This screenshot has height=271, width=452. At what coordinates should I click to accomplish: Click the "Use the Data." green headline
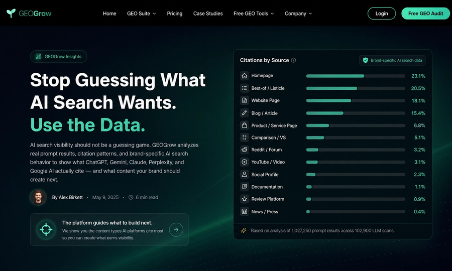pyautogui.click(x=87, y=125)
